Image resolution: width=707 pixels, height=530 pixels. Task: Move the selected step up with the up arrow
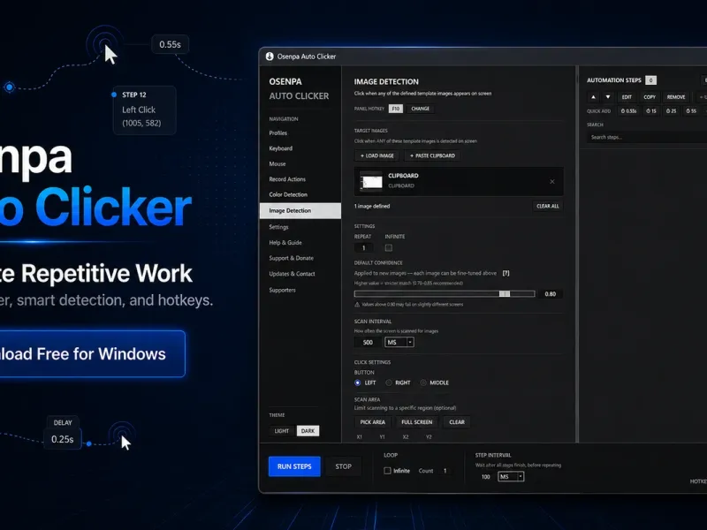(593, 97)
